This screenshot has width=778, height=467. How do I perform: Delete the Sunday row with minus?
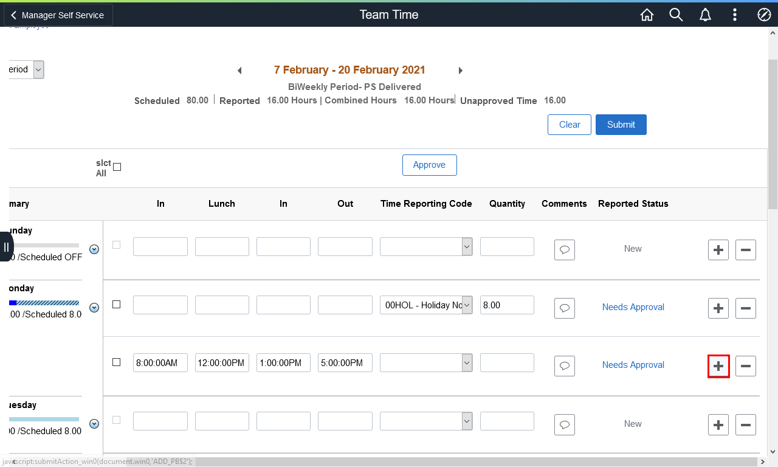pos(746,250)
